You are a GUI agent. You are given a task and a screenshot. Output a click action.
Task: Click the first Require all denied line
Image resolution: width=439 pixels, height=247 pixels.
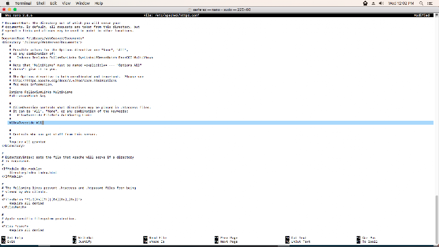(26, 203)
